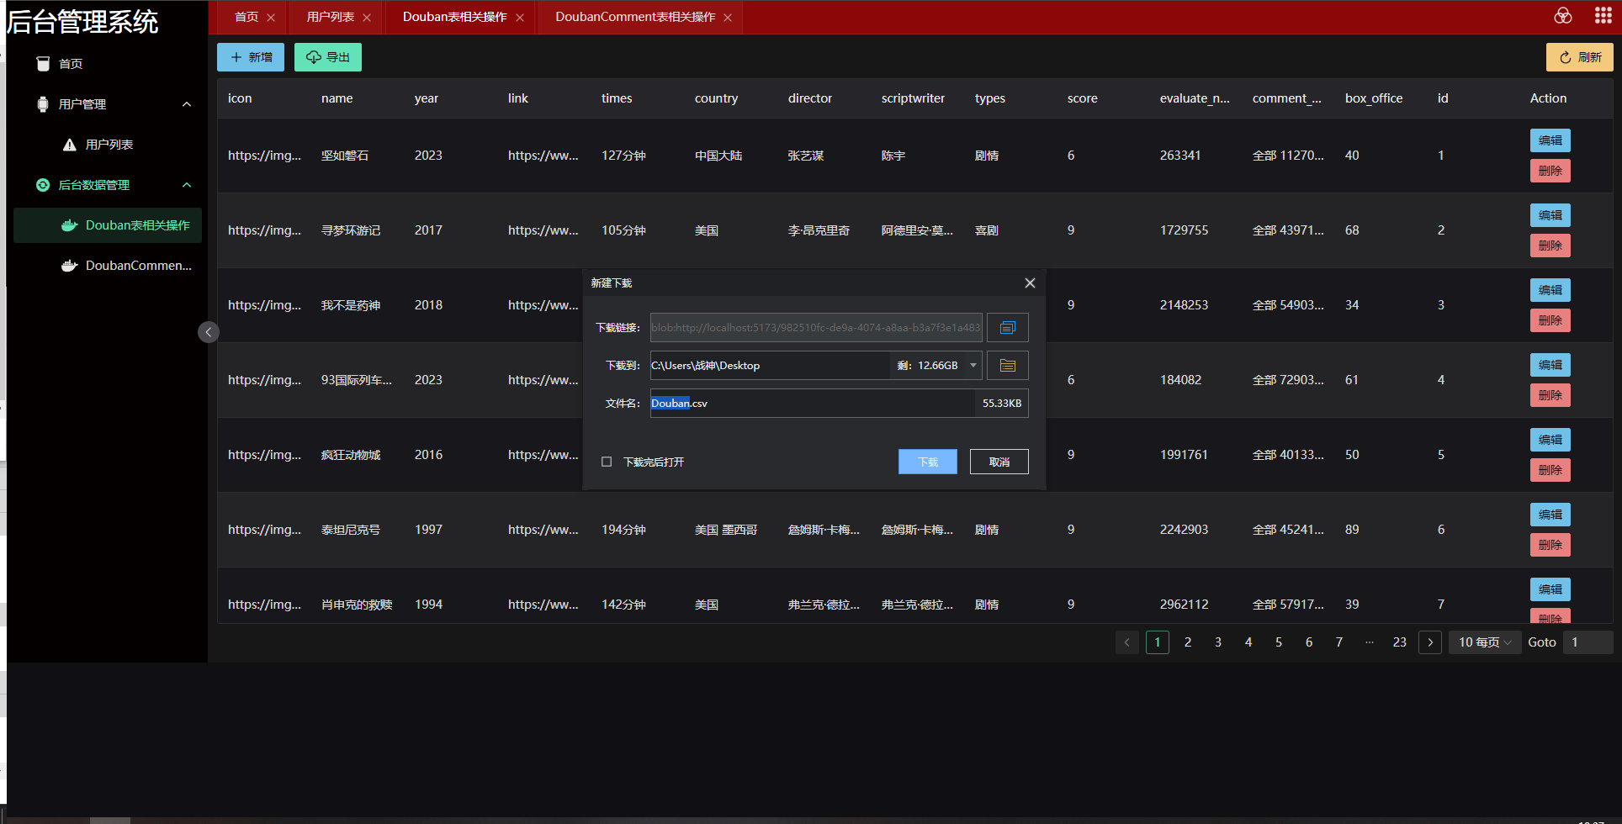Collapse the 用户管理 menu section
1622x824 pixels.
tap(187, 104)
